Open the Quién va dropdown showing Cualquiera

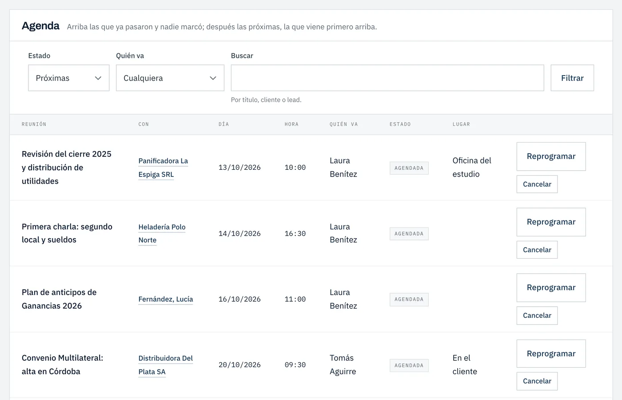170,78
